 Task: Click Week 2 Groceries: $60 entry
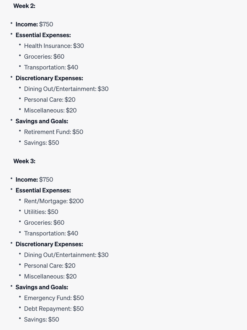coord(44,57)
